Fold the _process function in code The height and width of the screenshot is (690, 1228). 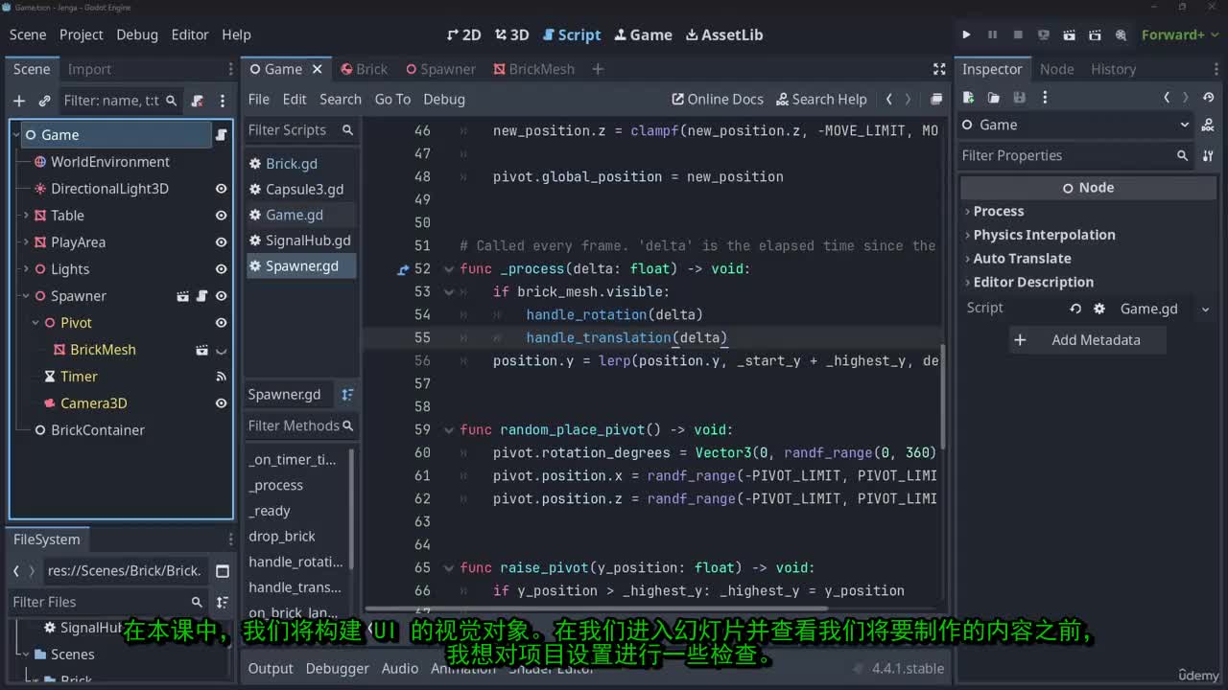448,269
